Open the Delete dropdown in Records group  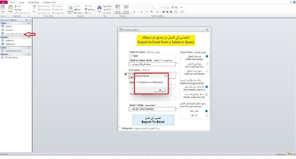[x=83, y=13]
